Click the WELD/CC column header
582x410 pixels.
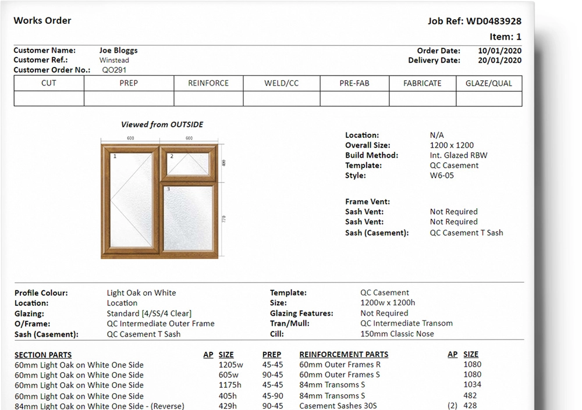[x=281, y=84]
